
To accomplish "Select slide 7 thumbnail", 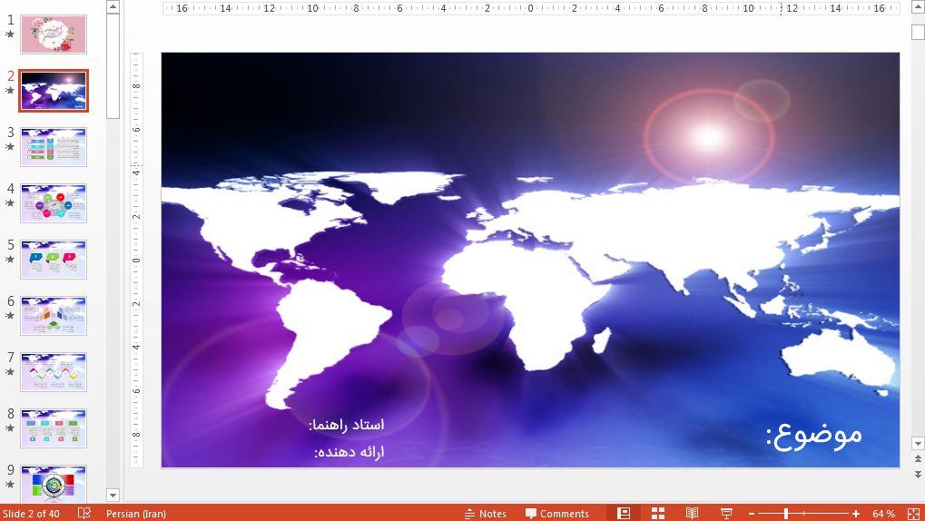I will tap(54, 372).
